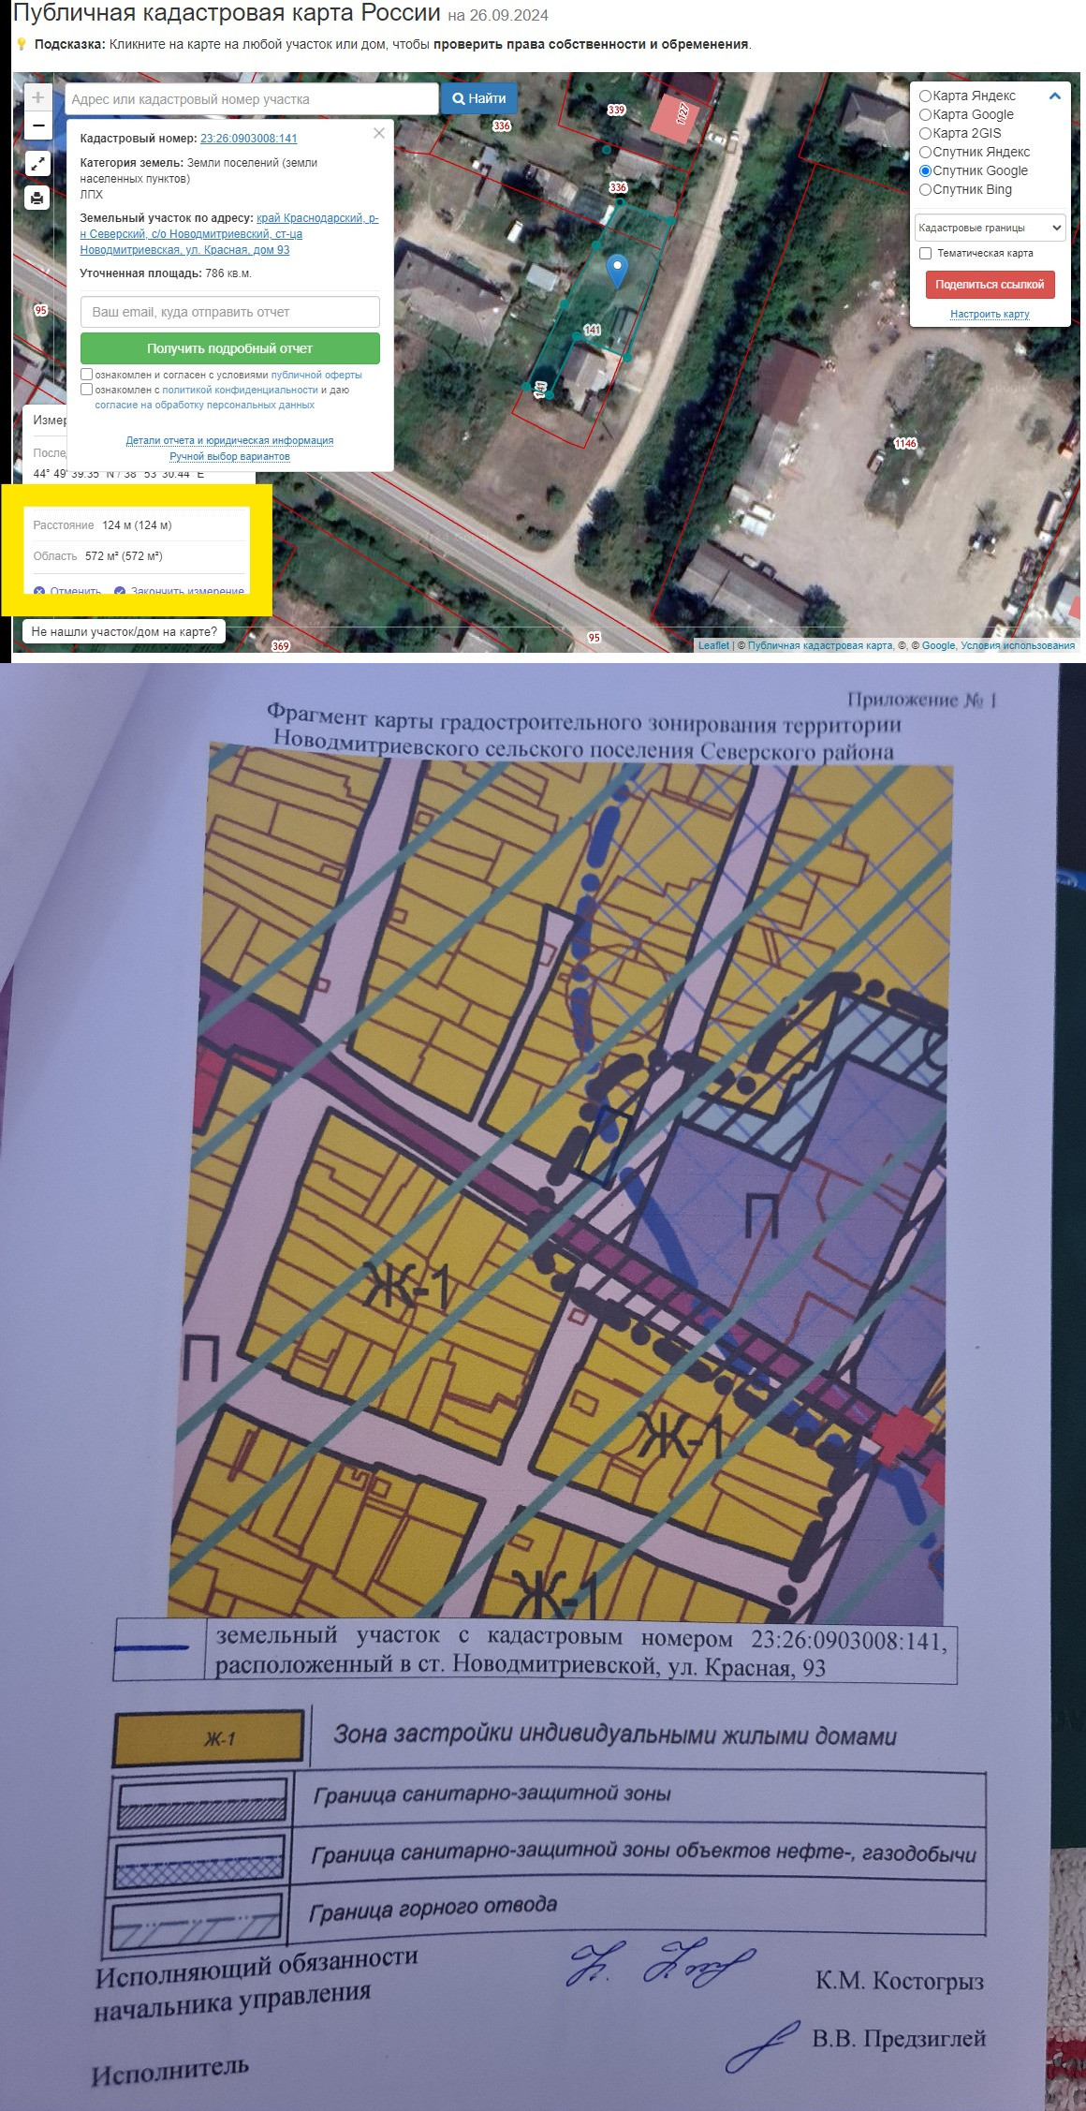Click Не нашли участок/дом на карте button

124,631
